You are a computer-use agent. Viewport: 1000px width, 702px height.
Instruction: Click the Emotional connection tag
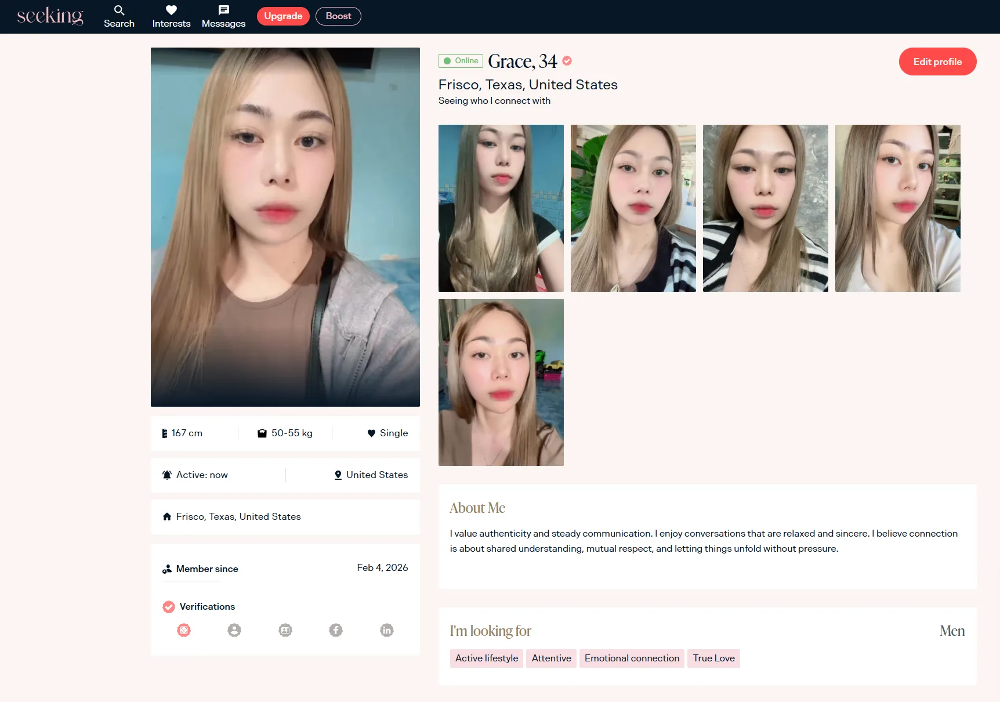[632, 658]
